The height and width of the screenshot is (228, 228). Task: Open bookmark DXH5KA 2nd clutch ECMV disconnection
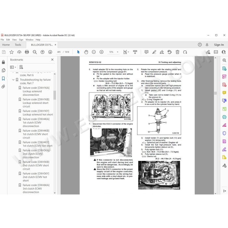click(x=36, y=154)
